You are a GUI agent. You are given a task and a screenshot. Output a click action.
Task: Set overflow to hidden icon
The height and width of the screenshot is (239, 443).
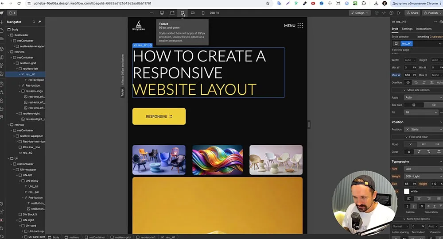(416, 83)
